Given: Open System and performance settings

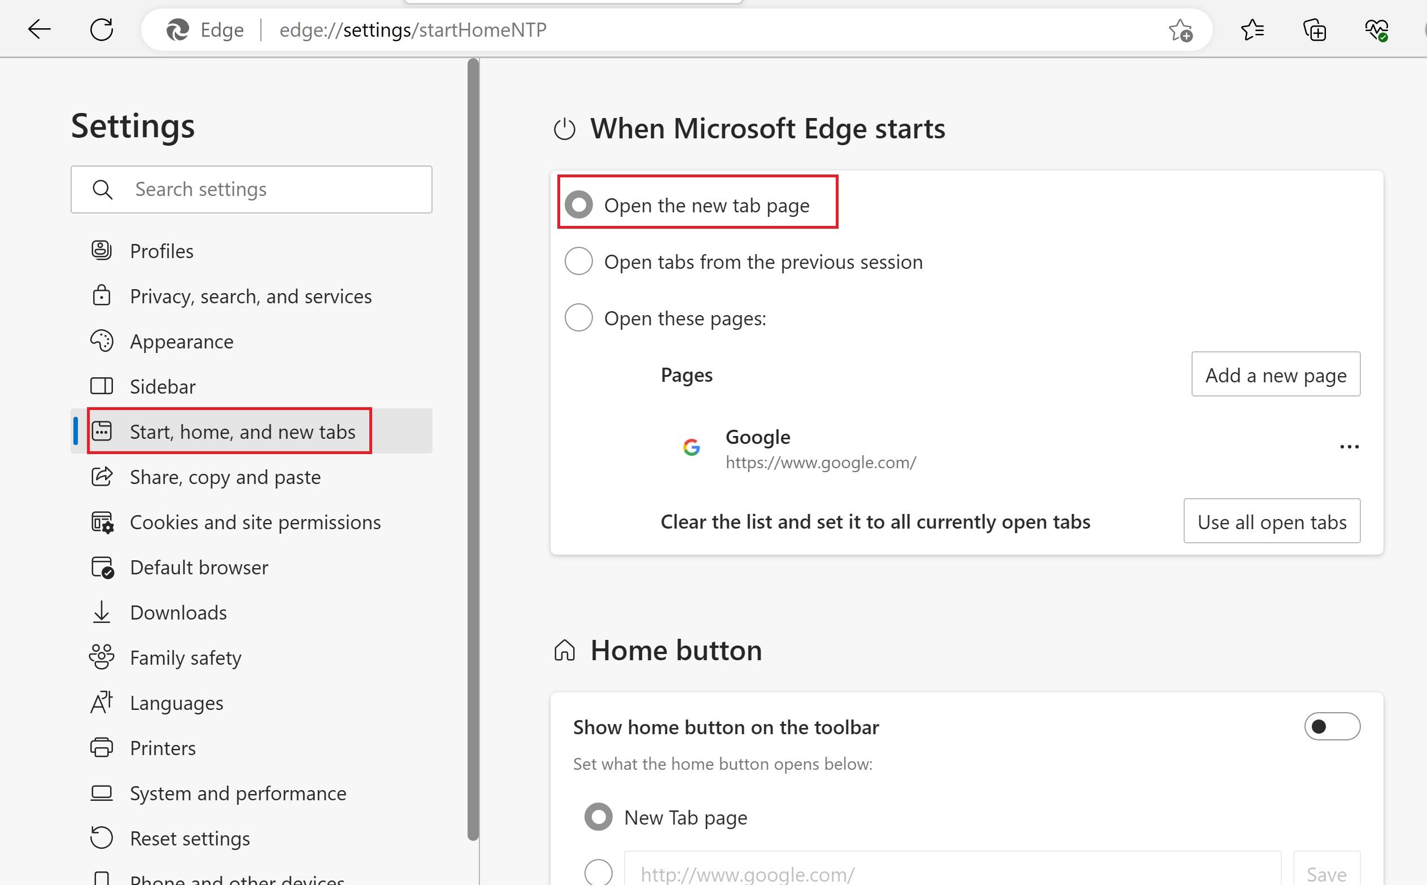Looking at the screenshot, I should pos(252,793).
